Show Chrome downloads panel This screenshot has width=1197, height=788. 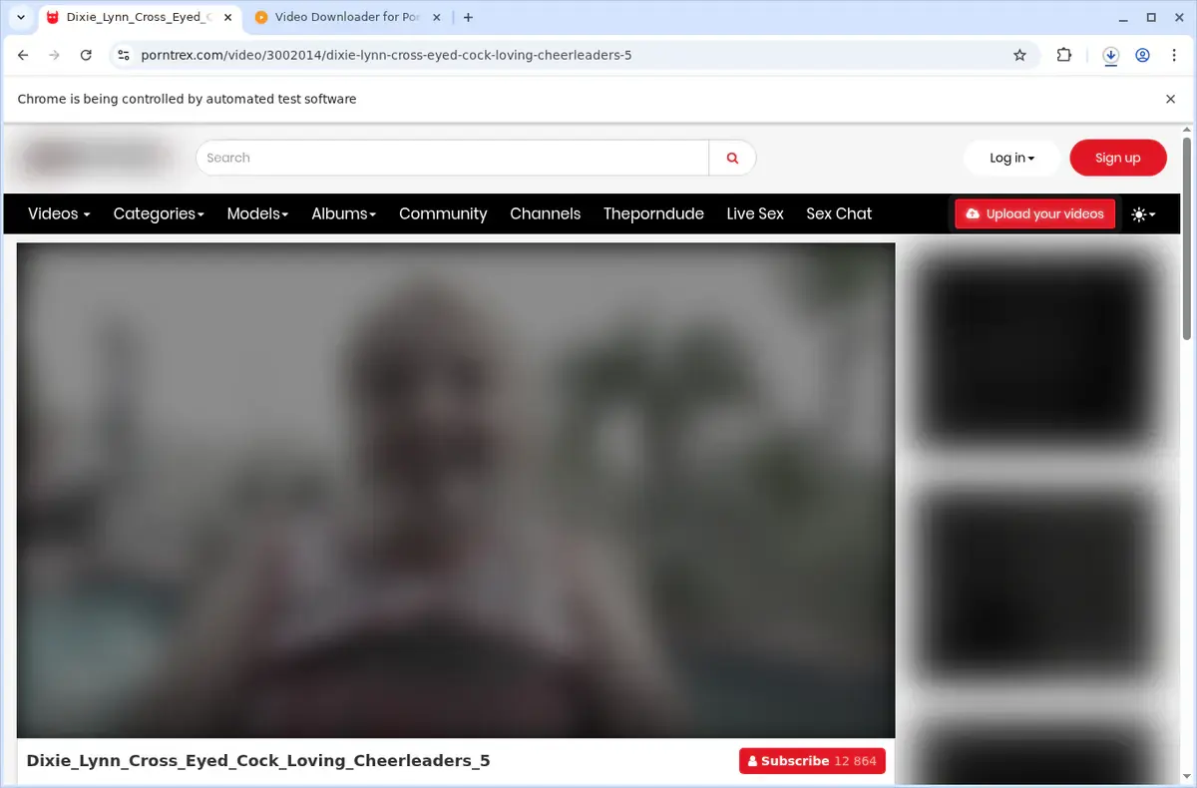tap(1110, 56)
